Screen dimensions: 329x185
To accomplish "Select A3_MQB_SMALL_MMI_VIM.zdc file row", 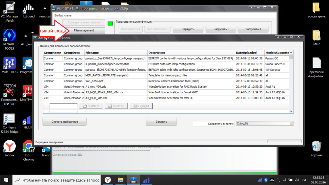I will (166, 92).
